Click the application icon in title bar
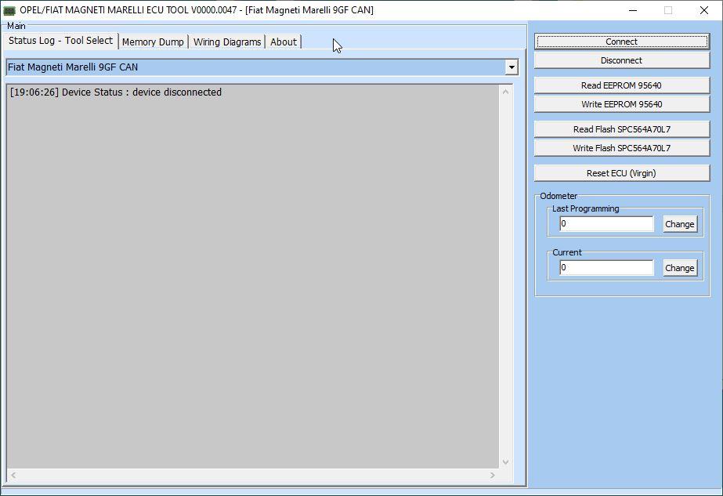The height and width of the screenshot is (496, 723). click(x=9, y=10)
